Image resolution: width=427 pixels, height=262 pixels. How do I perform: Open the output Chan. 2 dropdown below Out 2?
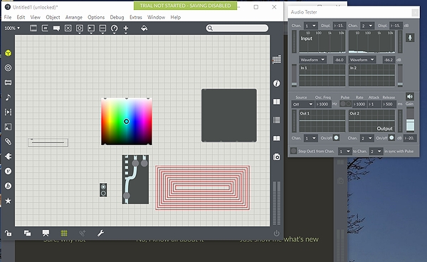click(x=367, y=138)
